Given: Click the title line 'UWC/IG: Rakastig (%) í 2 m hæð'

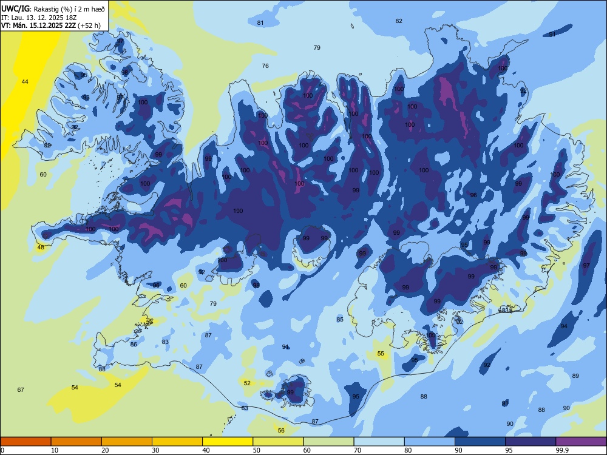Looking at the screenshot, I should point(53,9).
